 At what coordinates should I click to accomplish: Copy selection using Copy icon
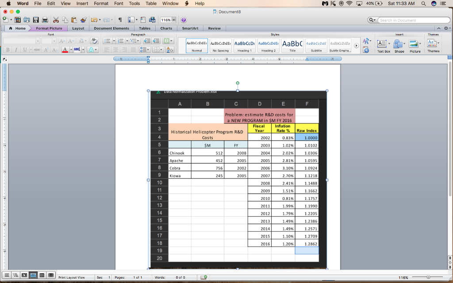[65, 20]
